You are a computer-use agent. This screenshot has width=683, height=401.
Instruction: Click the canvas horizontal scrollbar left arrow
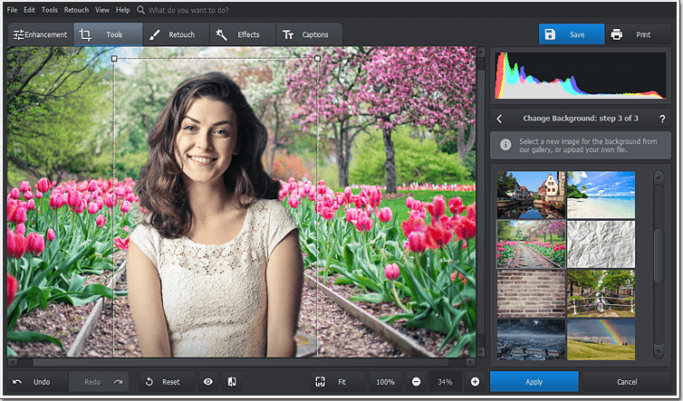(x=13, y=362)
